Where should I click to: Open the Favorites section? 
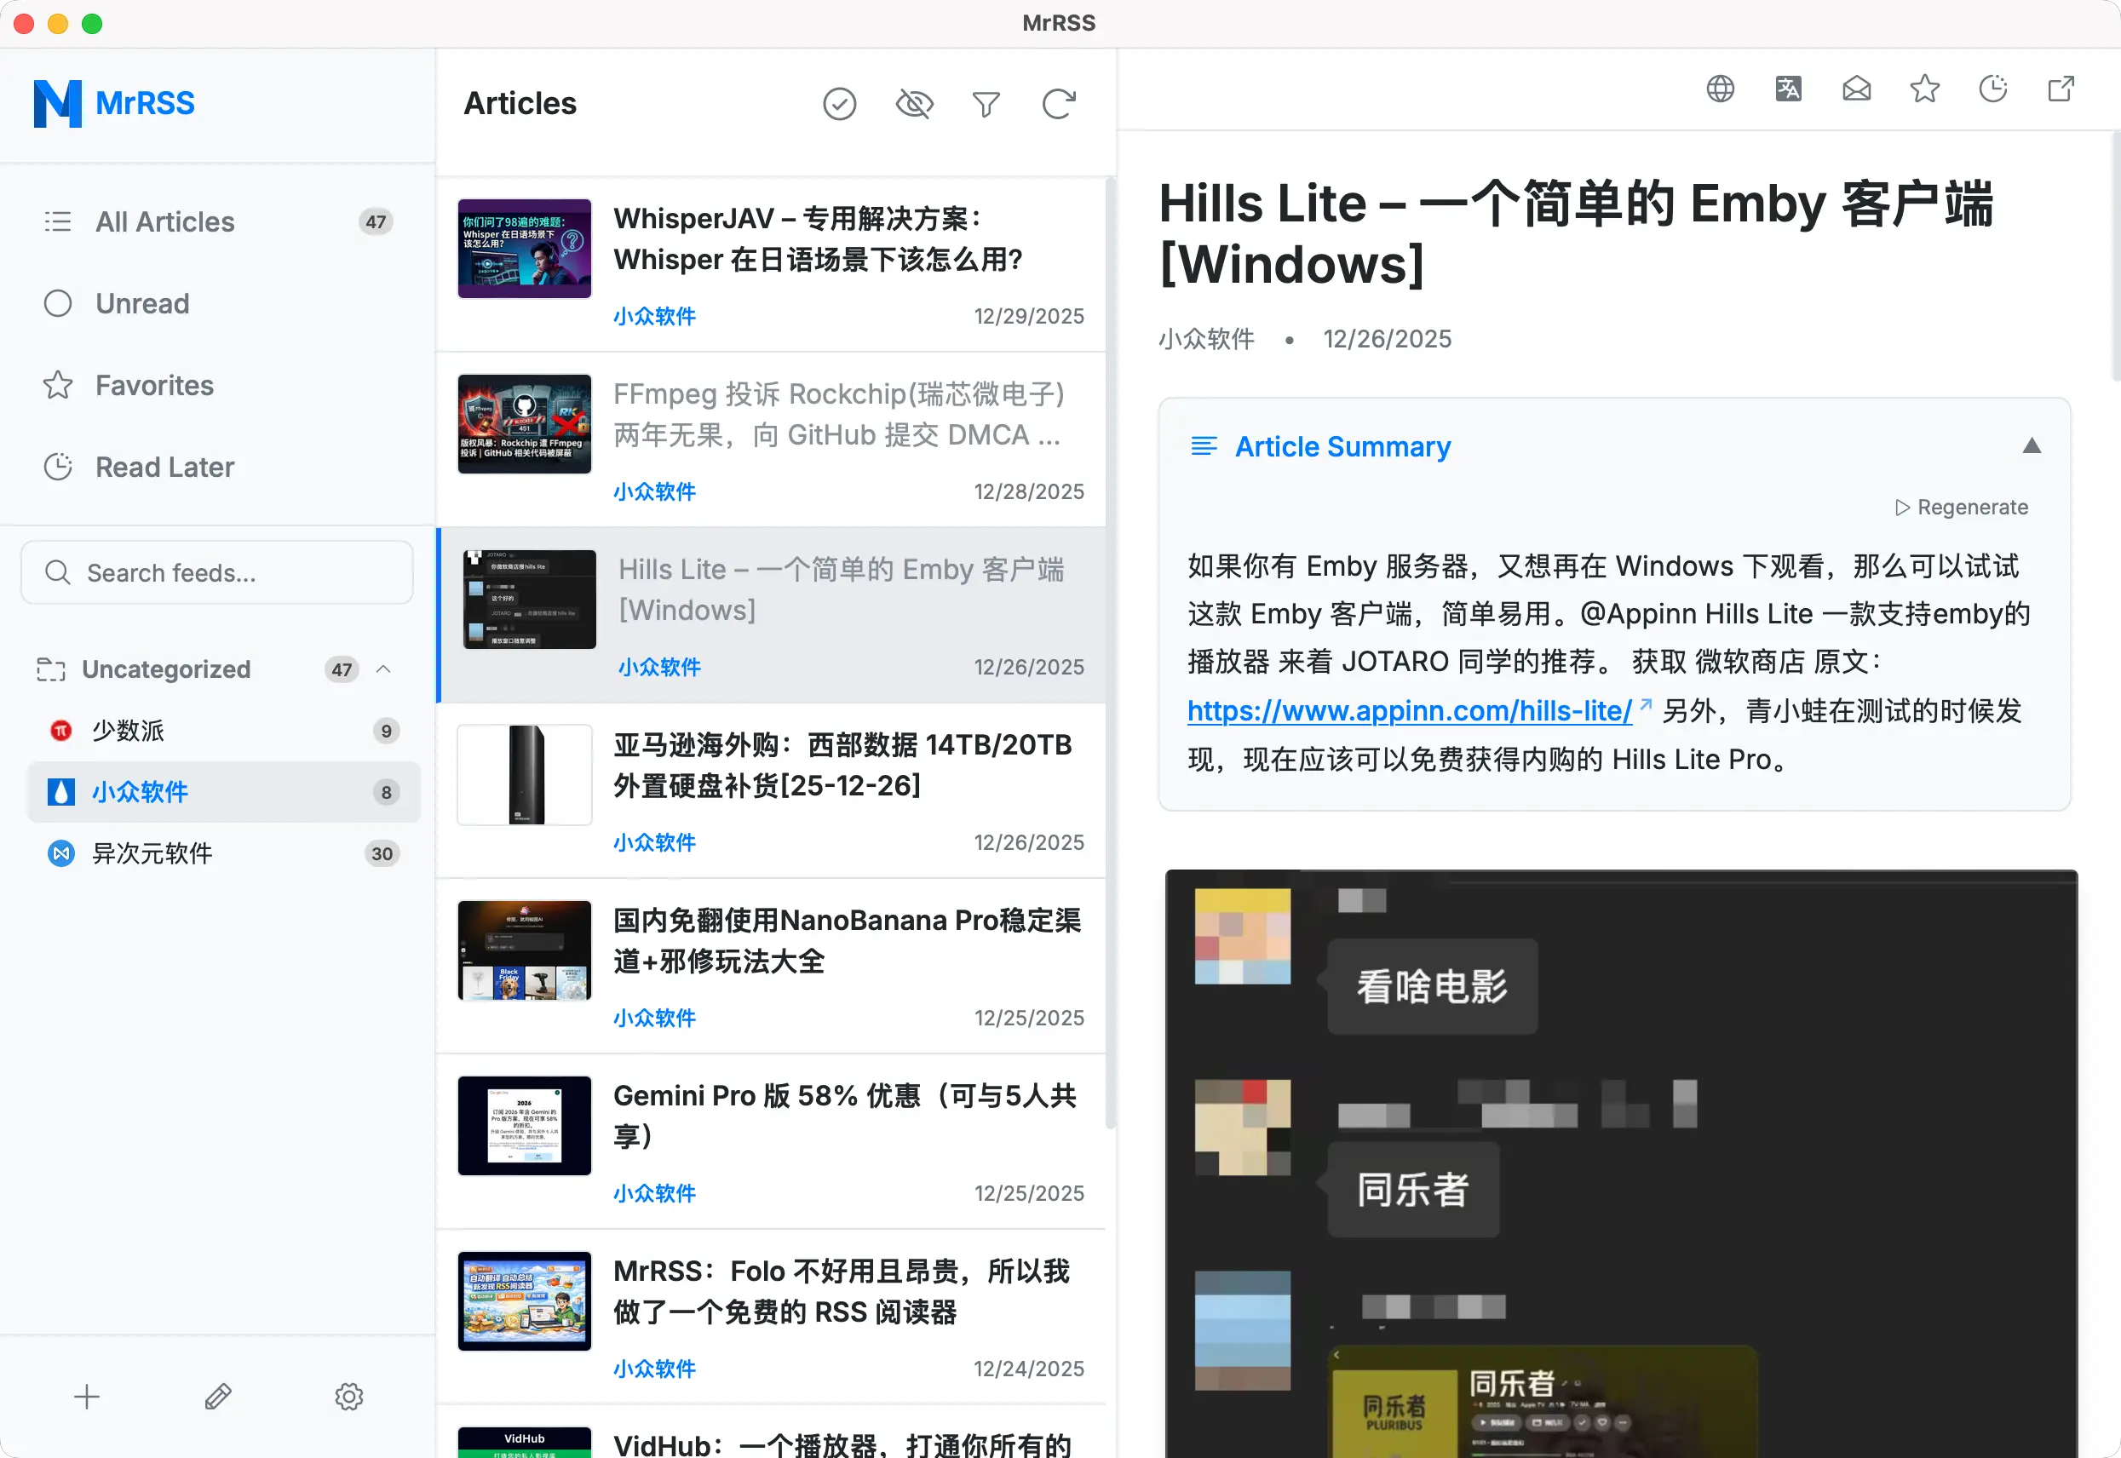(153, 386)
